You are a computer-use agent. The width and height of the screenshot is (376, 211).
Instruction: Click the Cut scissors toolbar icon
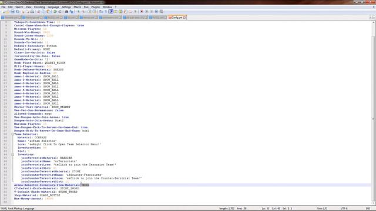click(38, 12)
